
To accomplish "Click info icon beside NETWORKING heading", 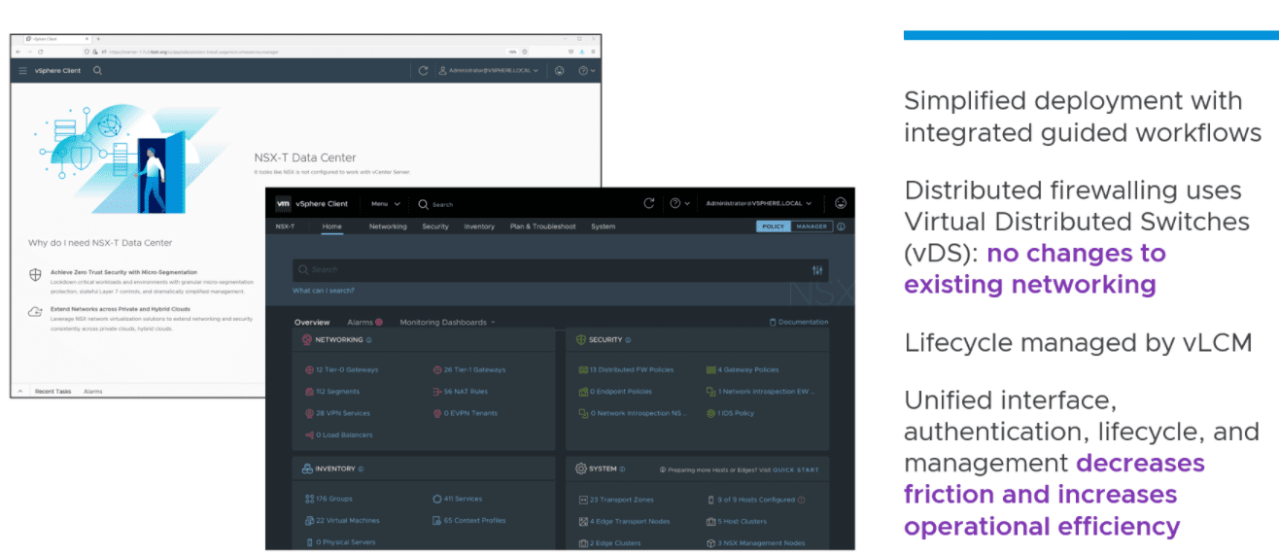I will coord(369,340).
